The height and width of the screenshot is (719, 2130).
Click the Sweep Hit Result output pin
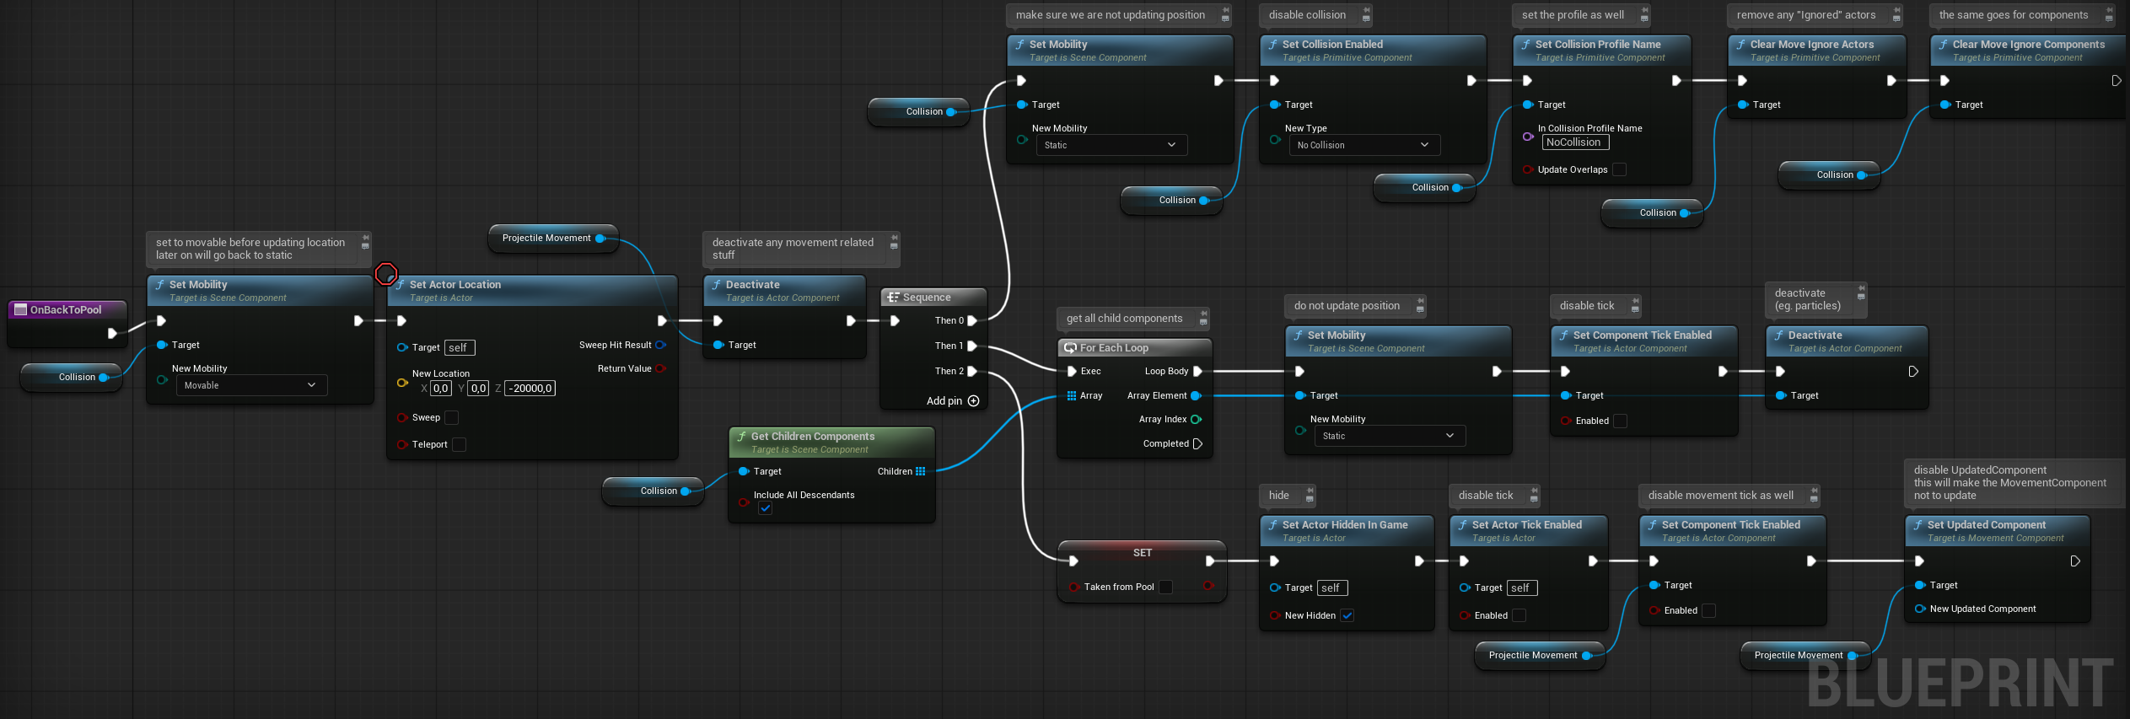(x=660, y=346)
